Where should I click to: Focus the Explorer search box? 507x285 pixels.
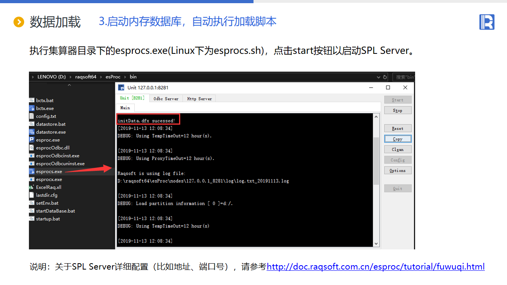[403, 77]
